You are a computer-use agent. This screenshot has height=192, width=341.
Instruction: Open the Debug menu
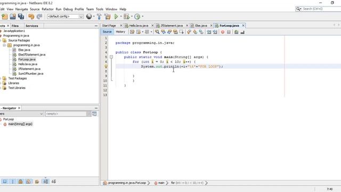(68, 9)
